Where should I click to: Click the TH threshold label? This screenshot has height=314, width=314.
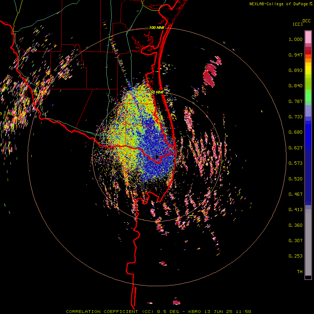point(300,272)
